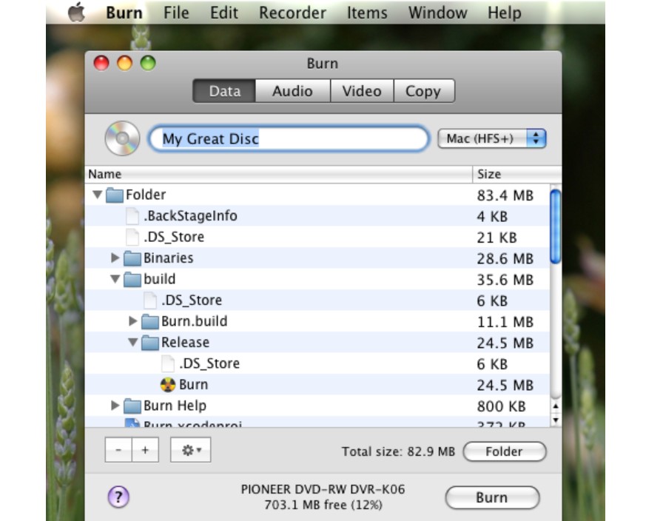
Task: Open the Apple menu
Action: pos(76,13)
